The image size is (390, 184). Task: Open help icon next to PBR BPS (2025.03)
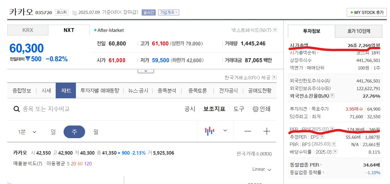click(x=334, y=144)
